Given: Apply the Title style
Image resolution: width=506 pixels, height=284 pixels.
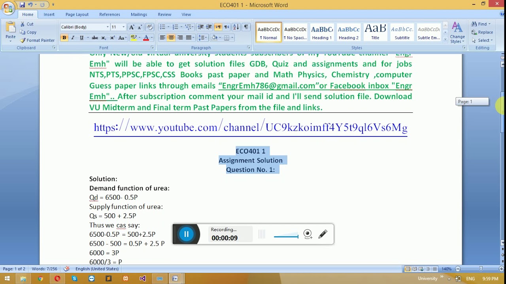Looking at the screenshot, I should tap(375, 32).
